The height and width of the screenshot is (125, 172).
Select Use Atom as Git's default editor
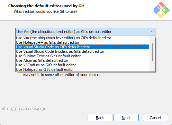[x=82, y=60]
